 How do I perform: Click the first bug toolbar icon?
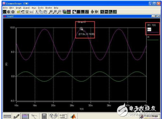tap(92, 12)
